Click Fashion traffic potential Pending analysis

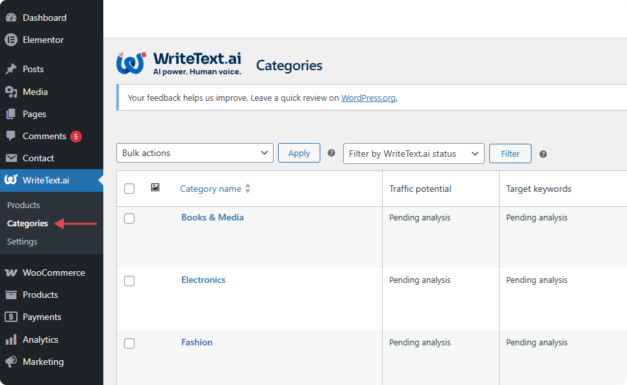pos(420,343)
